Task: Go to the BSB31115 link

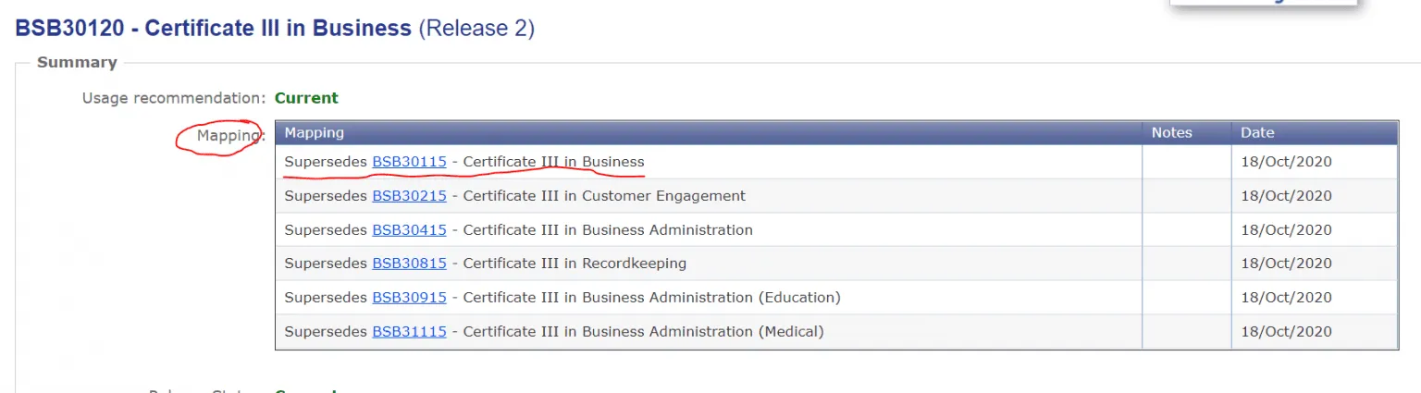Action: click(x=409, y=331)
